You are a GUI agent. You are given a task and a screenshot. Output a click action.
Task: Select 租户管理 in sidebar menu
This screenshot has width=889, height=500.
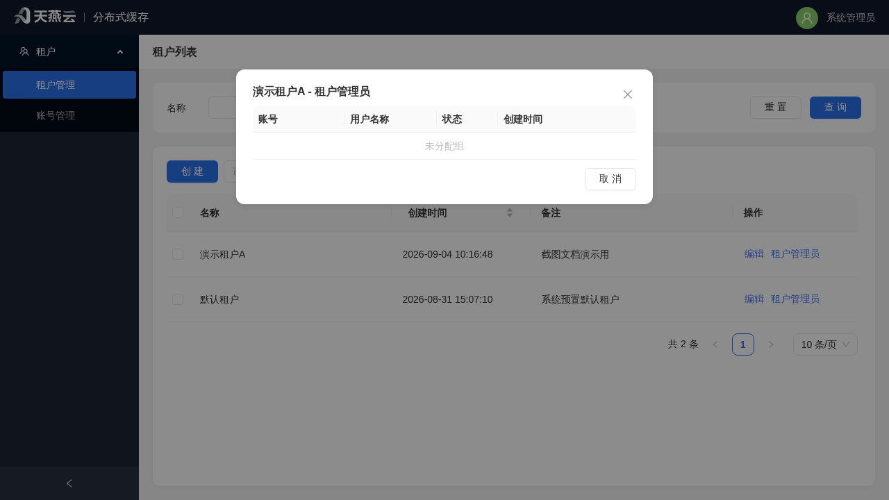click(69, 85)
